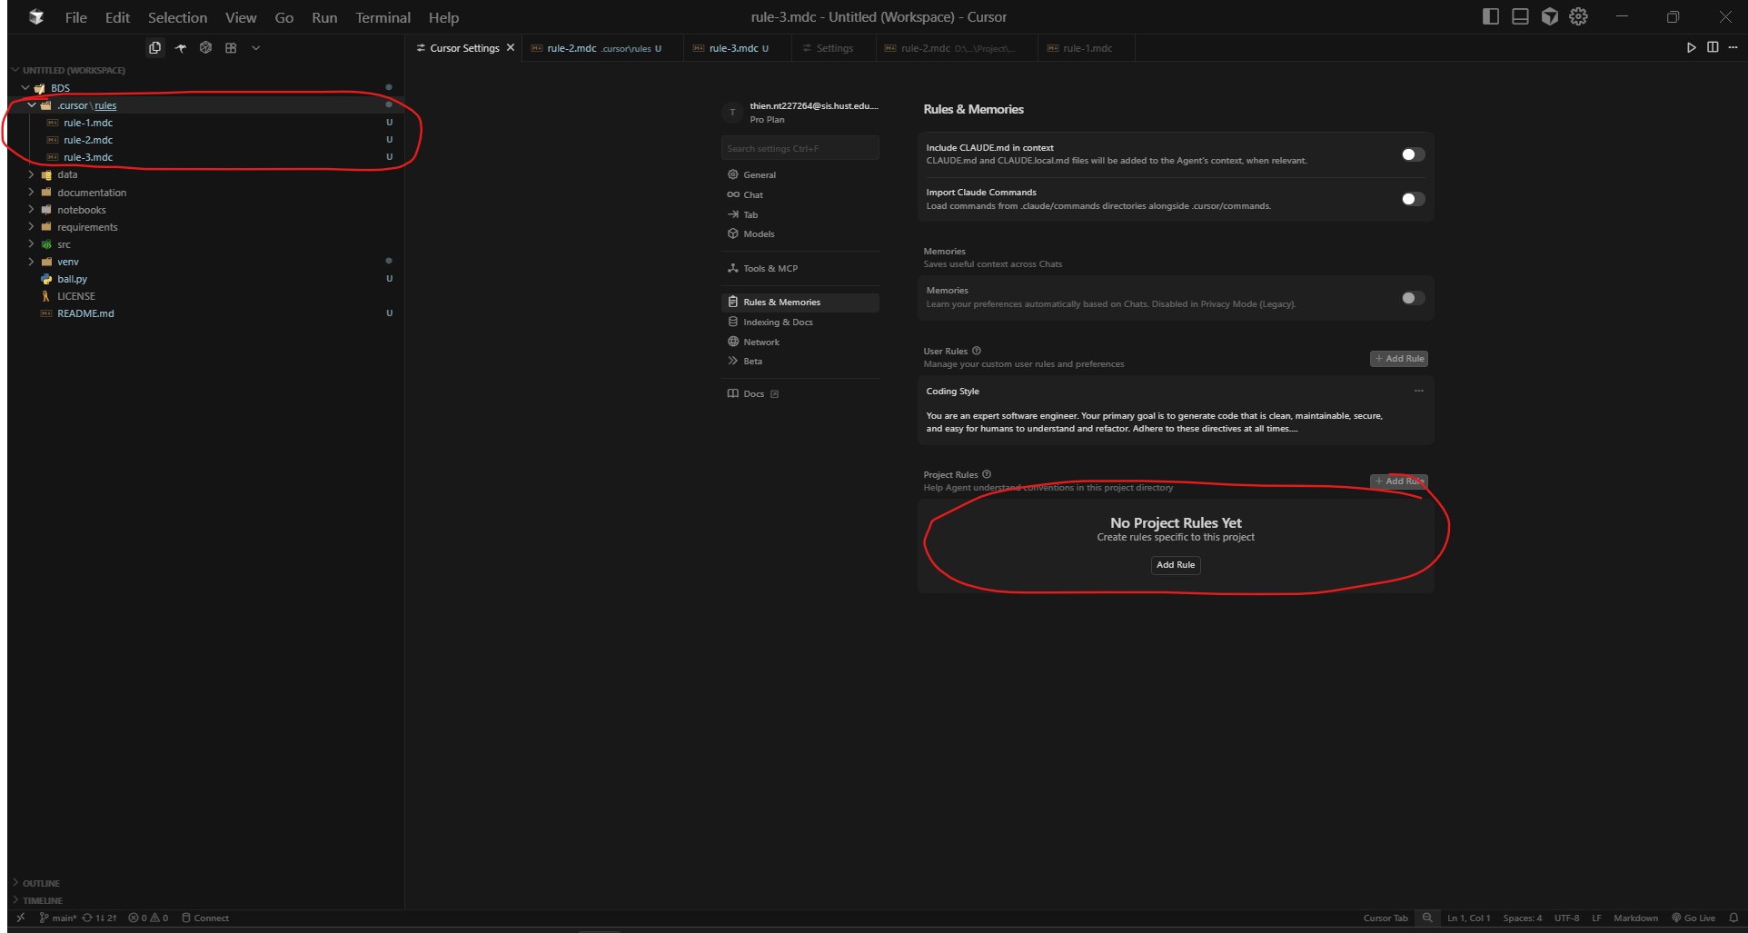
Task: Click the Run play icon in editor toolbar
Action: pyautogui.click(x=1691, y=47)
